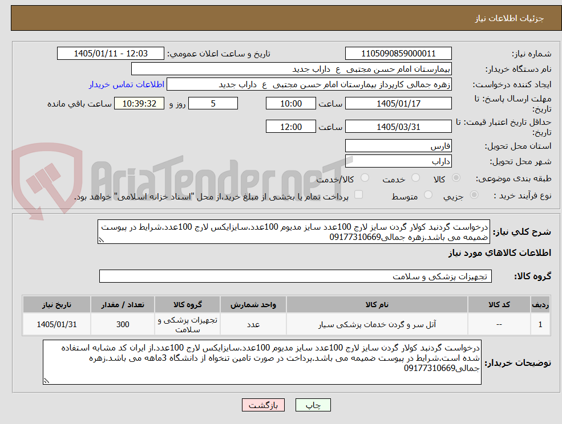Viewport: 562px width, 424px height.
Task: Click the ساعت باقی مانده label
Action: coord(79,104)
